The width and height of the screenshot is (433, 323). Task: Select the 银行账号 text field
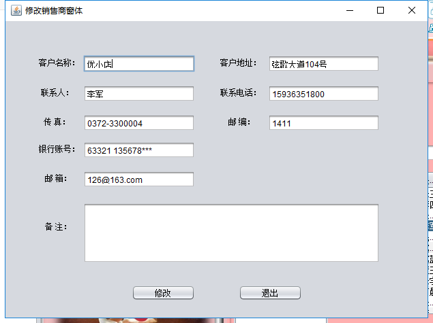[x=139, y=150]
